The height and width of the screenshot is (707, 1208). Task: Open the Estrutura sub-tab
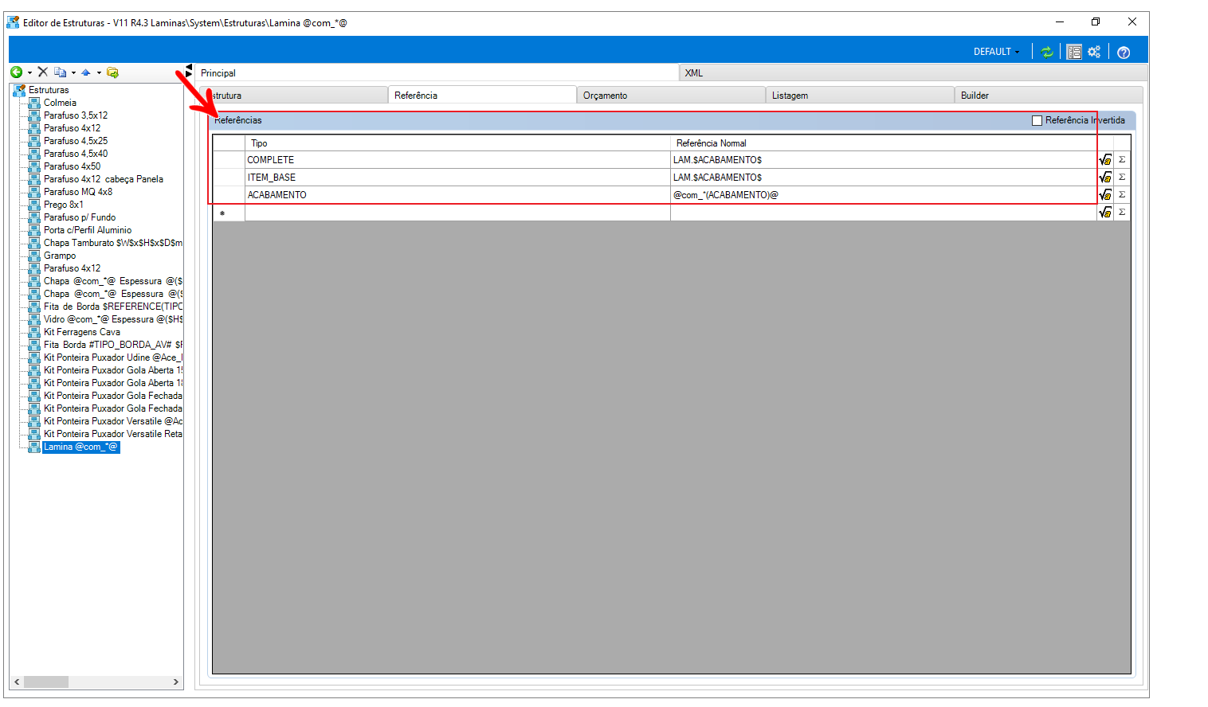point(292,96)
